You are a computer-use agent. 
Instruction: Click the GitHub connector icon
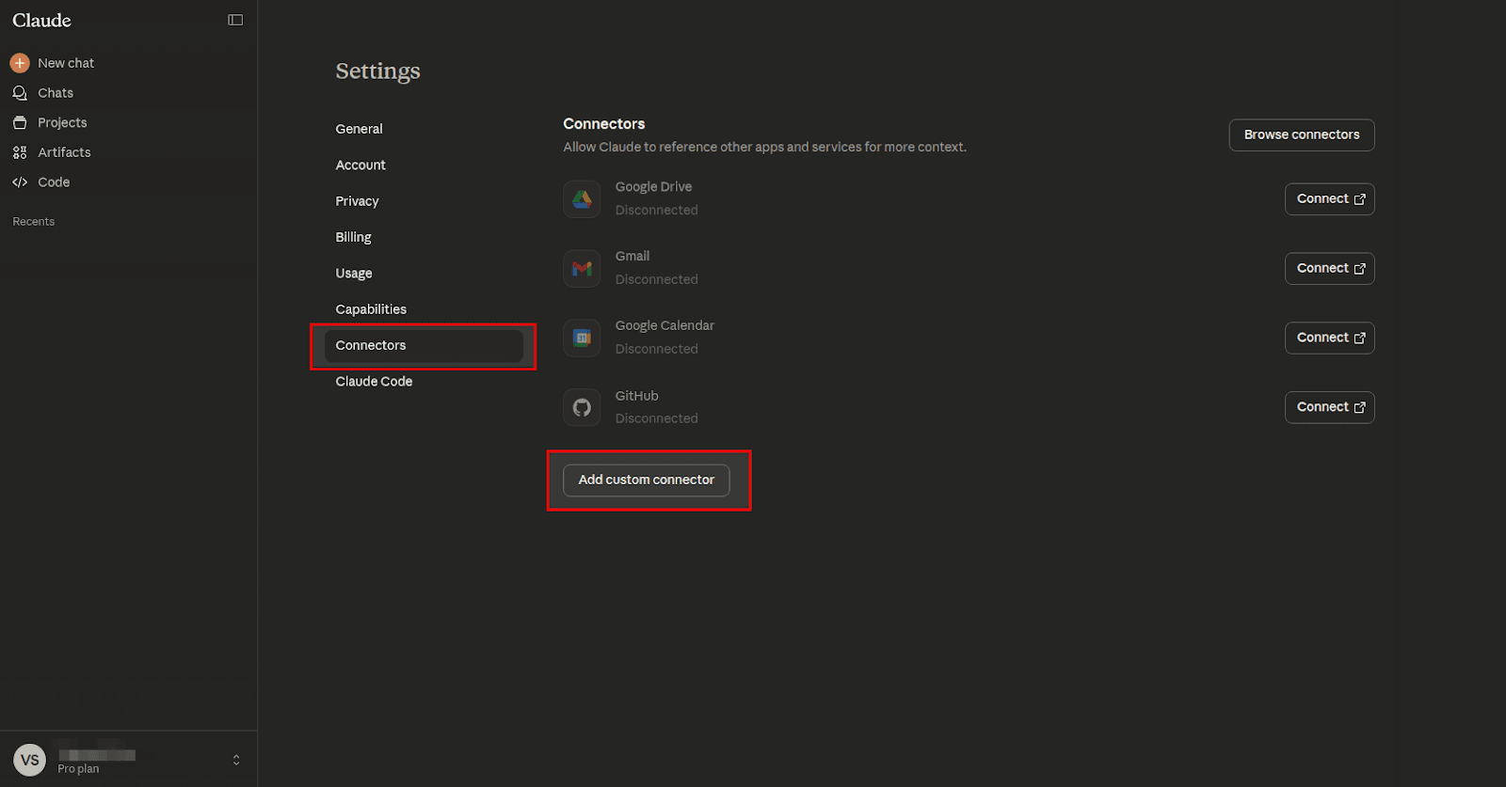[x=582, y=408]
